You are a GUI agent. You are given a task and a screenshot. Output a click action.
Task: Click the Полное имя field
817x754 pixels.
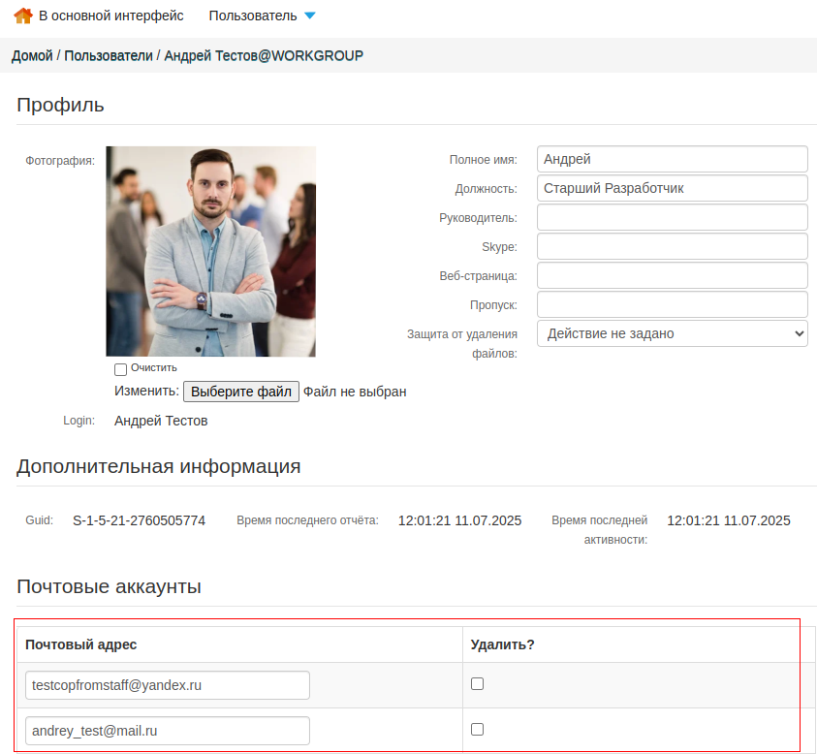(672, 159)
